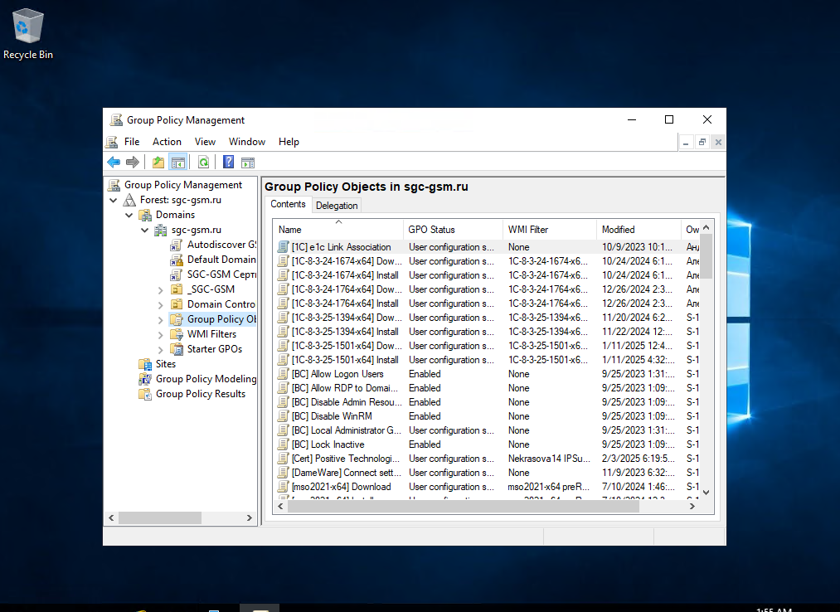The width and height of the screenshot is (840, 612).
Task: Click the Up One Level folder icon
Action: [158, 162]
